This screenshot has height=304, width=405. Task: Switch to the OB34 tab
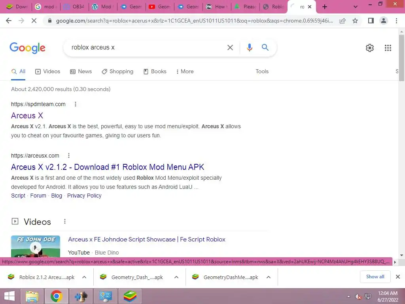[74, 7]
